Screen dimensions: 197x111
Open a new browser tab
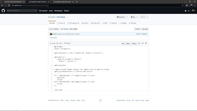pos(77,2)
